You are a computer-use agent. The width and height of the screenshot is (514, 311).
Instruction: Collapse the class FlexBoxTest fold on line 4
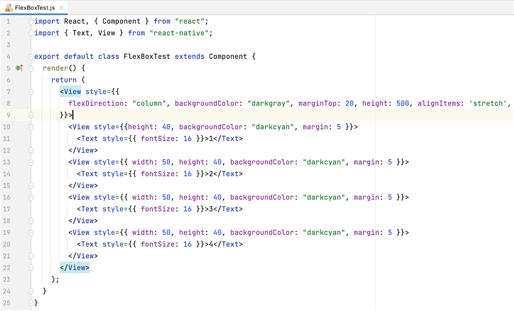coord(31,57)
